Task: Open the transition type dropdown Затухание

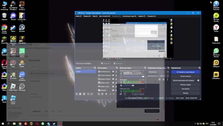Action: [158, 72]
